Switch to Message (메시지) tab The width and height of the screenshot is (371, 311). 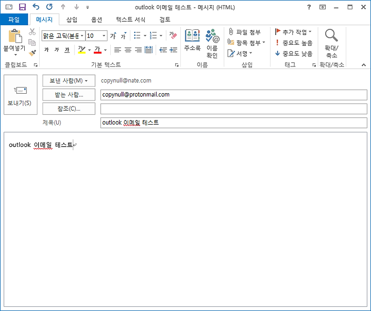pos(44,20)
